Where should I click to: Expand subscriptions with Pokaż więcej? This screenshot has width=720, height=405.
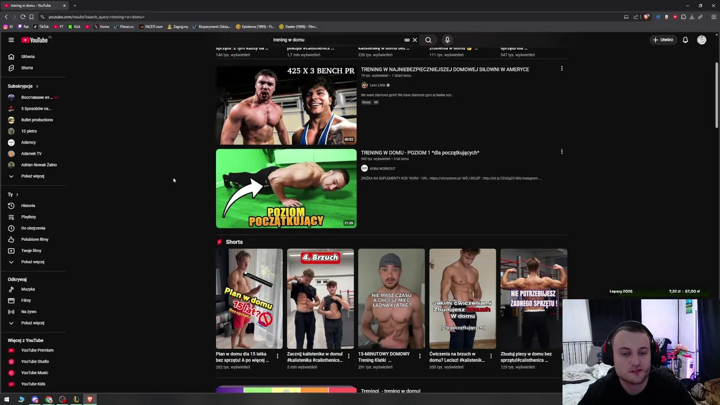(x=33, y=176)
